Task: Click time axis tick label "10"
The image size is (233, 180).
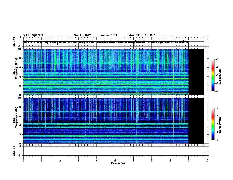Action: (207, 161)
